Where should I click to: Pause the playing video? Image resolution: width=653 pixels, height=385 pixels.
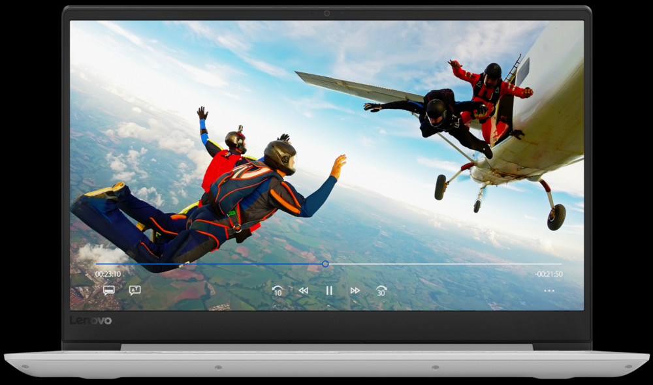point(329,290)
